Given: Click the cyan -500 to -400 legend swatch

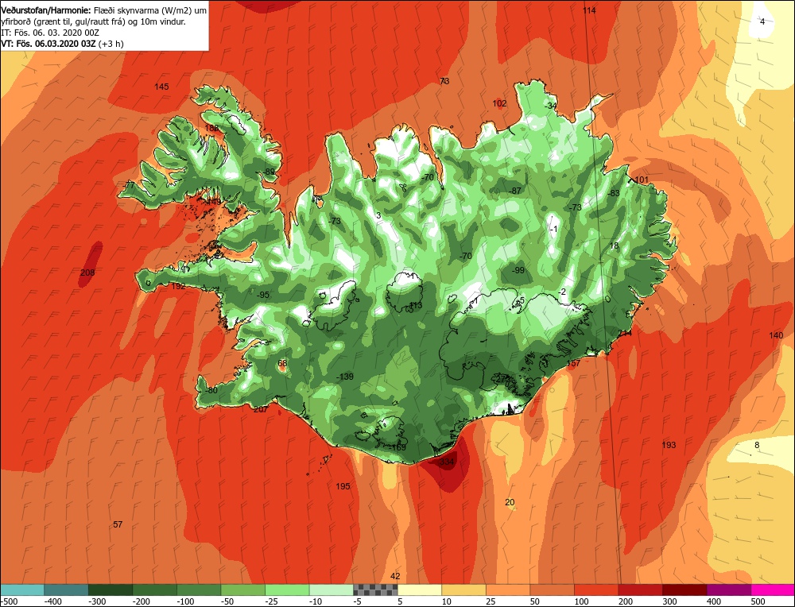Looking at the screenshot, I should (x=22, y=590).
